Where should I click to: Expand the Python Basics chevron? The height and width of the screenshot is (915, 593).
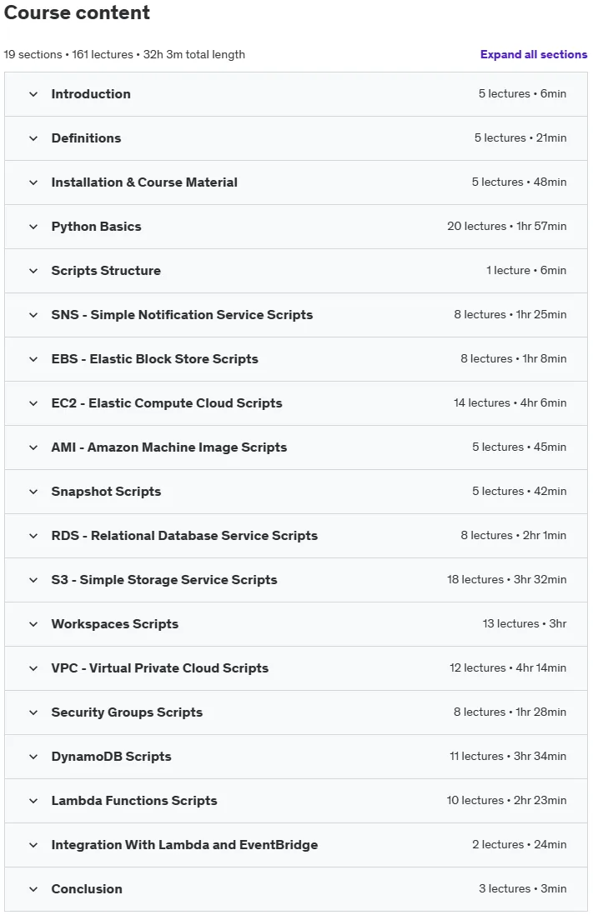[33, 227]
